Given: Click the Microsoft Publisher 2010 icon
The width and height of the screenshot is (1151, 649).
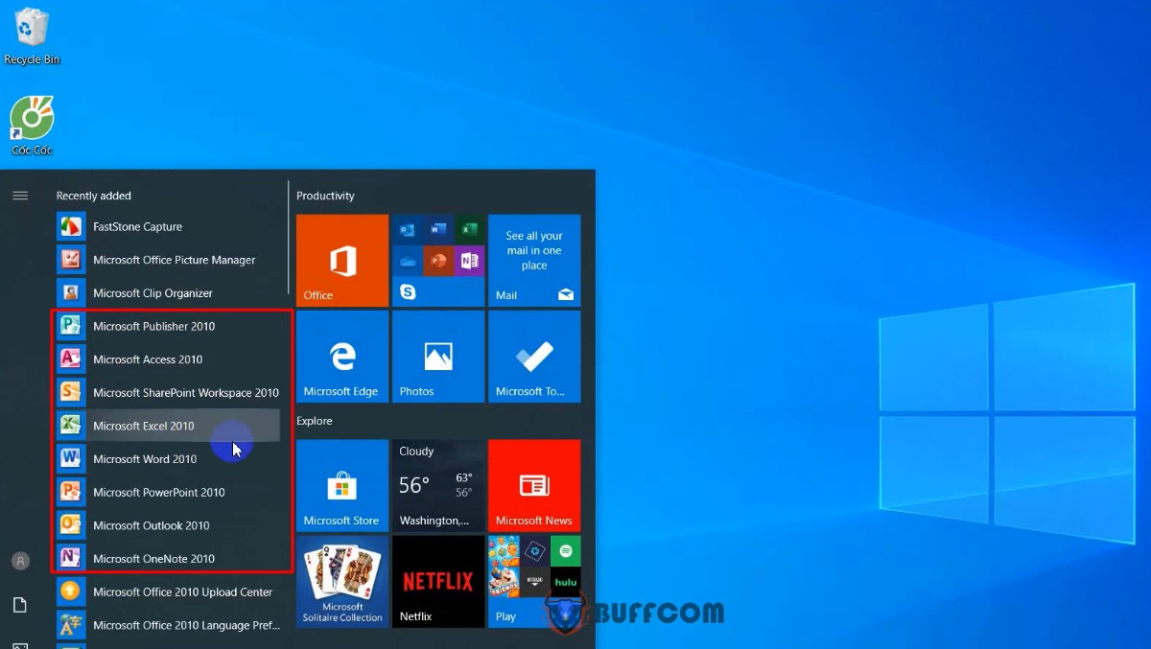Looking at the screenshot, I should (71, 326).
